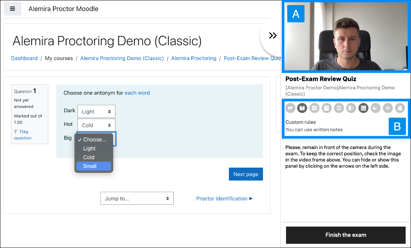The height and width of the screenshot is (248, 411).
Task: Click the webcam video preview
Action: pos(345,36)
